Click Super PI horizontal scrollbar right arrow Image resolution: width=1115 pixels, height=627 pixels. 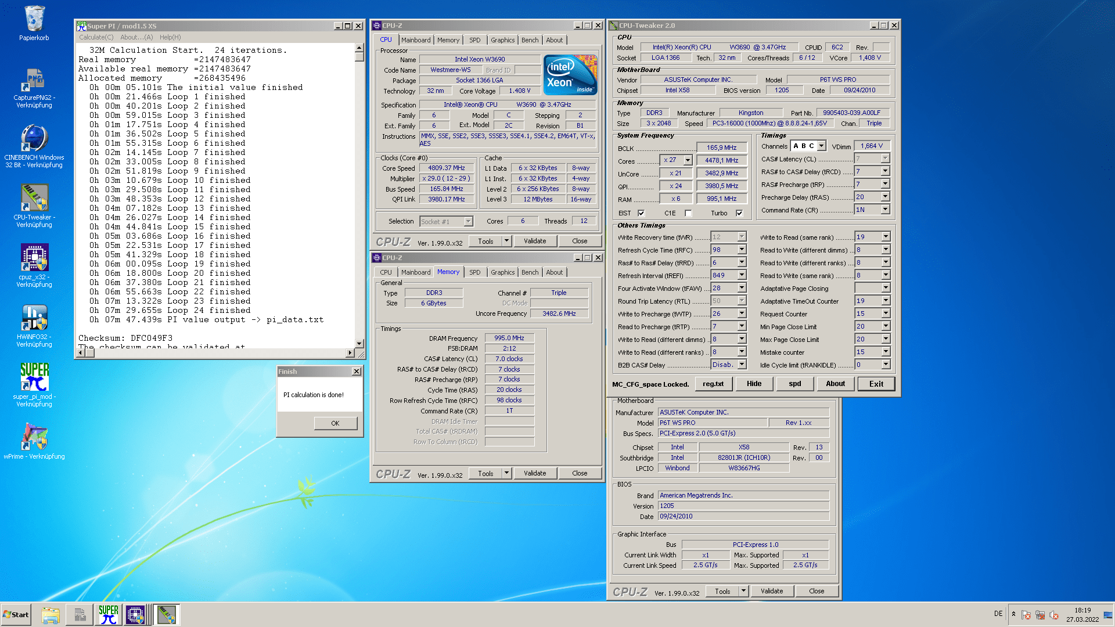350,353
